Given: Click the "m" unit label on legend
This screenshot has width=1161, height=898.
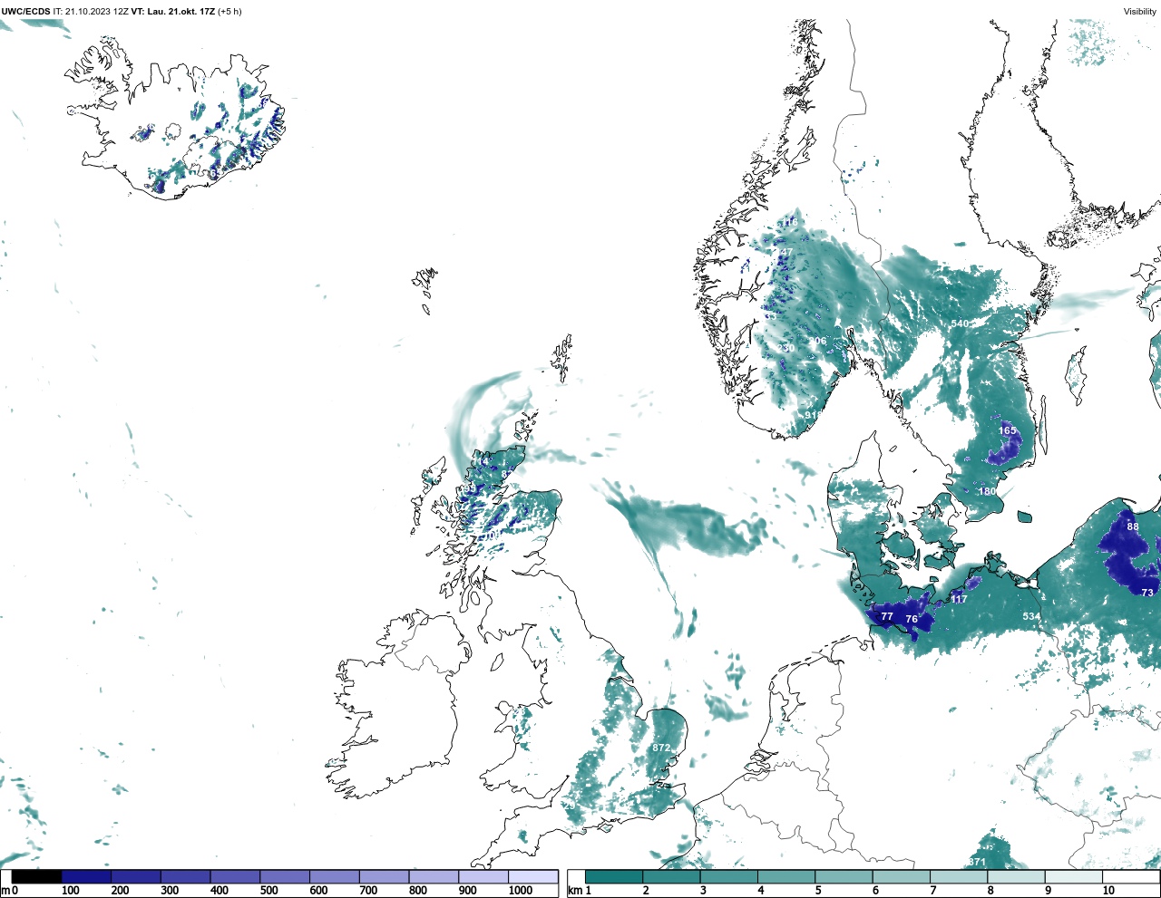Looking at the screenshot, I should pyautogui.click(x=5, y=891).
